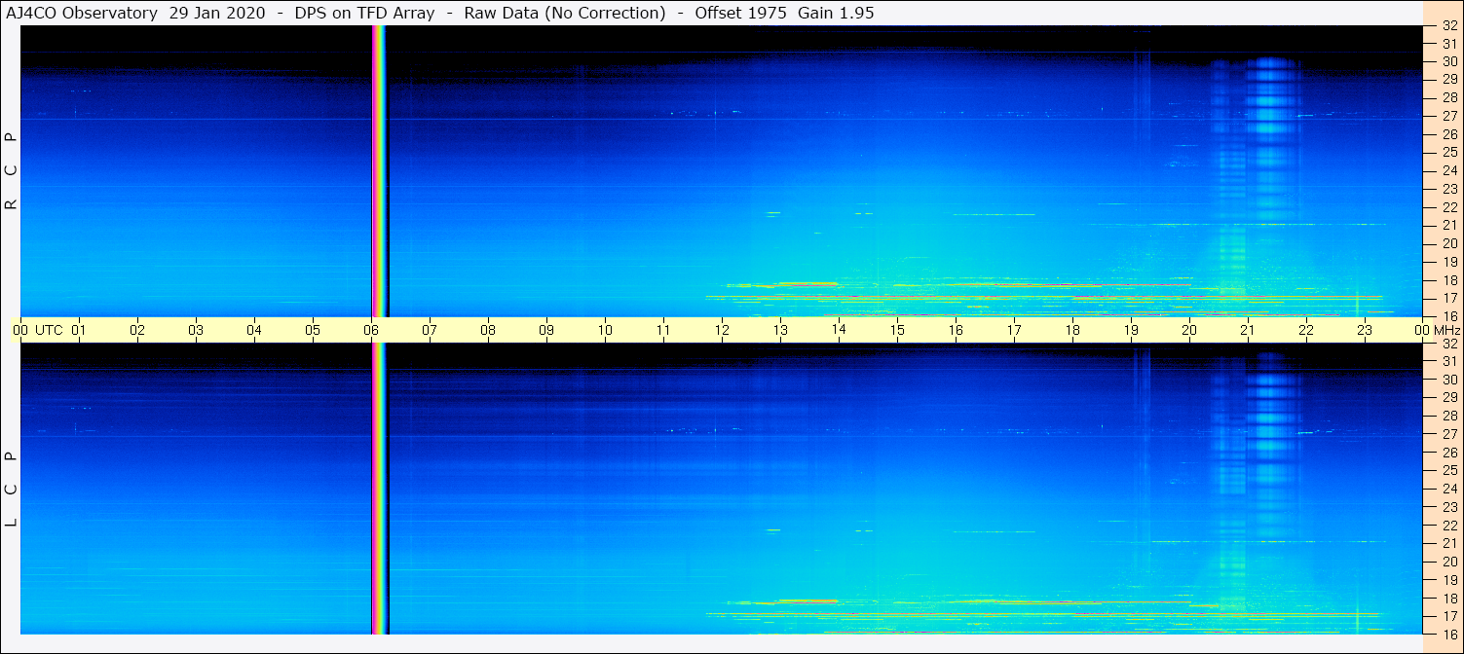Select 22 MHz on the upper RCP frequency scale

(x=1448, y=207)
